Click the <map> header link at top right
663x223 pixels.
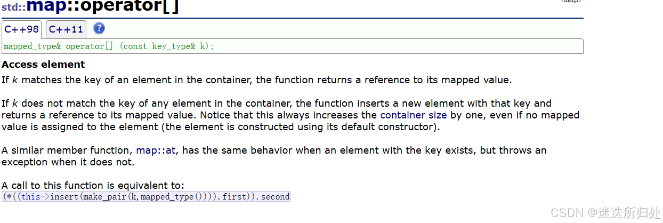pos(571,1)
